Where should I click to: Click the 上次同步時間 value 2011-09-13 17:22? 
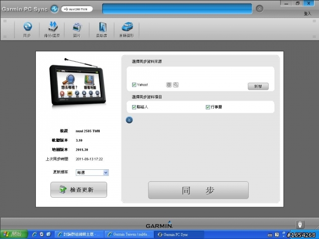tap(89, 159)
